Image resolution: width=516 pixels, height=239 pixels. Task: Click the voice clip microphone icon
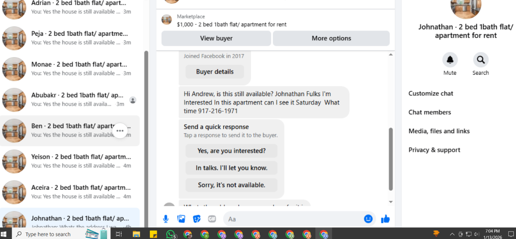tap(166, 219)
